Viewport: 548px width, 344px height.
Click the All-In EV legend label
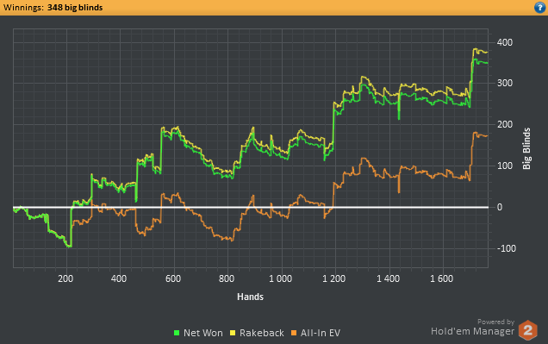click(321, 333)
